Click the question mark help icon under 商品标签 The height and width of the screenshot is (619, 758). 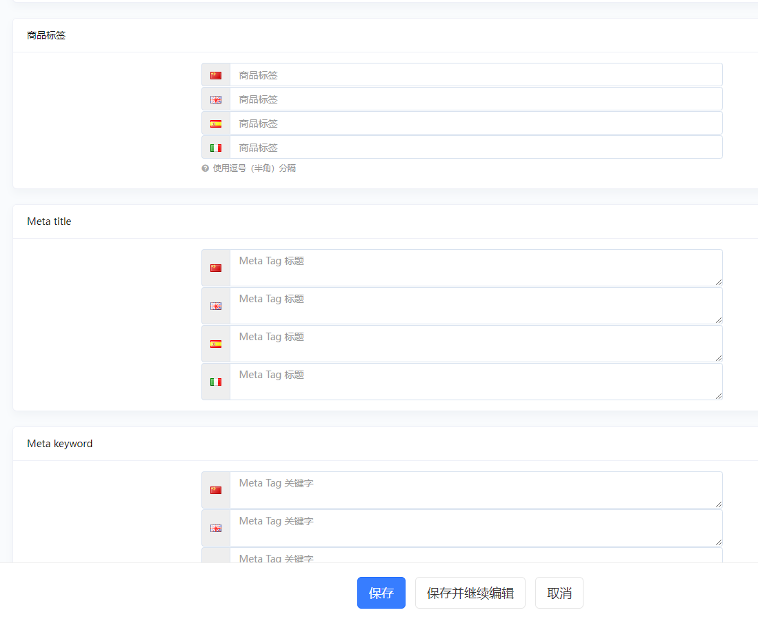click(x=205, y=168)
